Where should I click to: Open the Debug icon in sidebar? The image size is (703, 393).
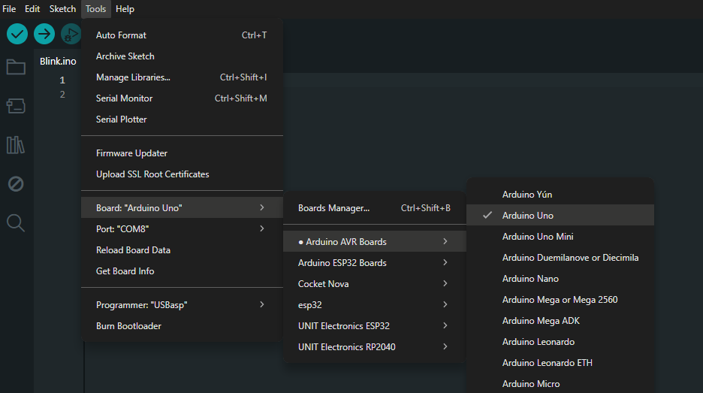tap(16, 184)
